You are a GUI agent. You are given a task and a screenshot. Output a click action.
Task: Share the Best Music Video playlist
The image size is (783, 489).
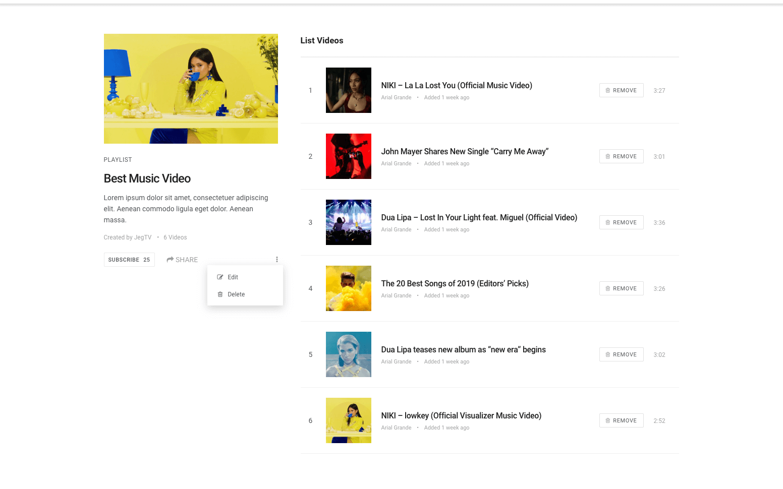(x=182, y=260)
